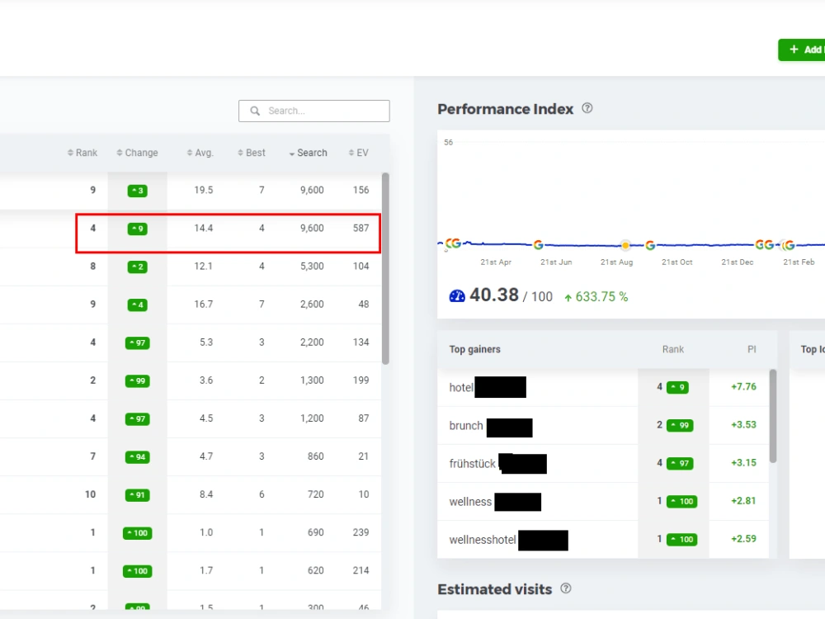This screenshot has height=619, width=825.
Task: Click the magnifier icon in search box
Action: tap(255, 111)
